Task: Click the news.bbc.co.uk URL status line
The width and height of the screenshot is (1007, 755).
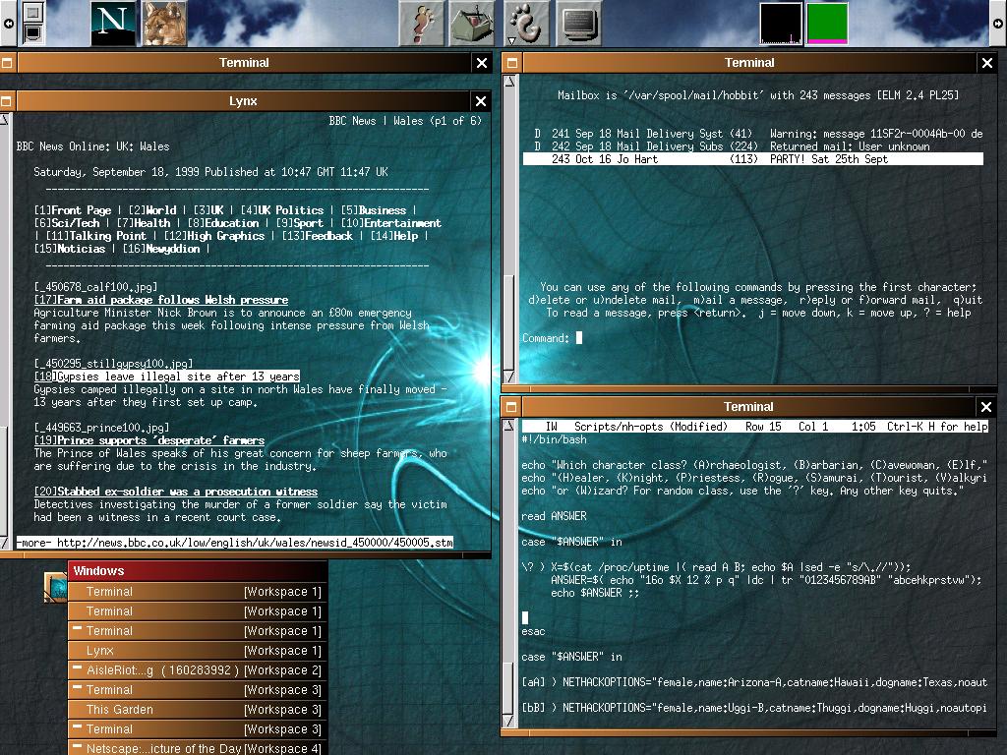Action: point(235,543)
